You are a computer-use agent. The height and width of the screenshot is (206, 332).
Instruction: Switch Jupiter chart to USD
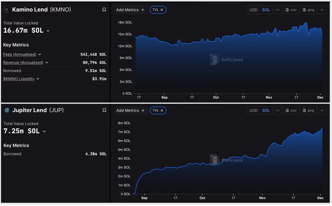(x=253, y=110)
